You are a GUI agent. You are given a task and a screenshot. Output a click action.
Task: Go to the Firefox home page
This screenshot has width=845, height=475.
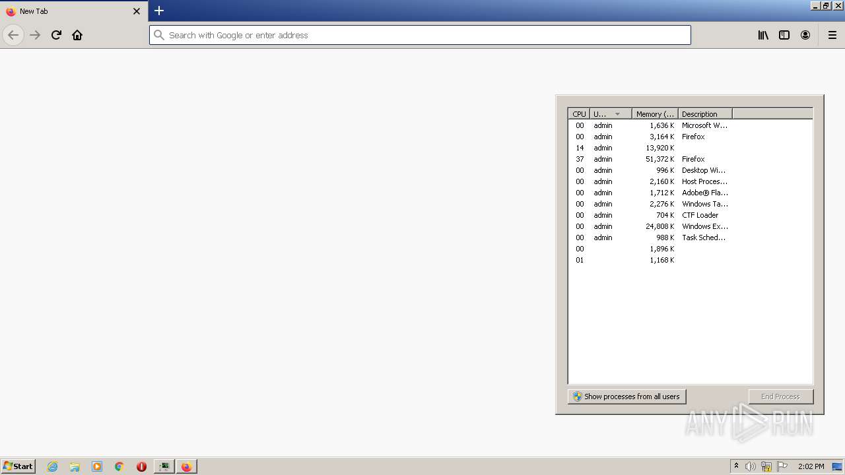pos(77,35)
